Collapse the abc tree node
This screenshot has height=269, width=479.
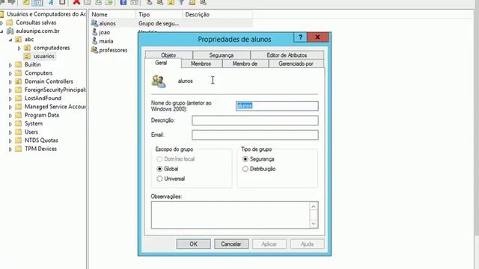click(x=10, y=40)
